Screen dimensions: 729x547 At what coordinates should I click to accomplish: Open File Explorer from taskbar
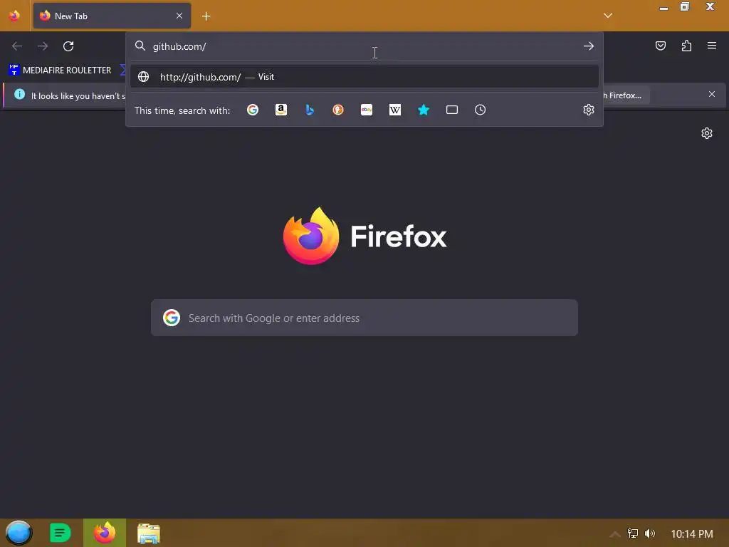click(149, 533)
